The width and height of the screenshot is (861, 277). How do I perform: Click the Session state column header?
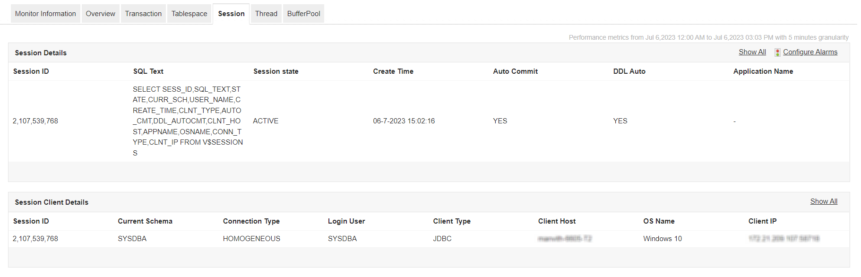276,71
